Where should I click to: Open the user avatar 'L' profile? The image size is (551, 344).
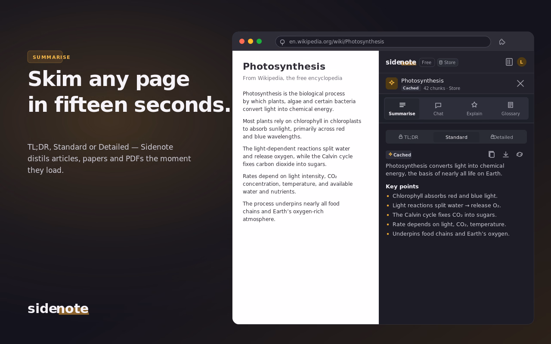click(x=522, y=62)
